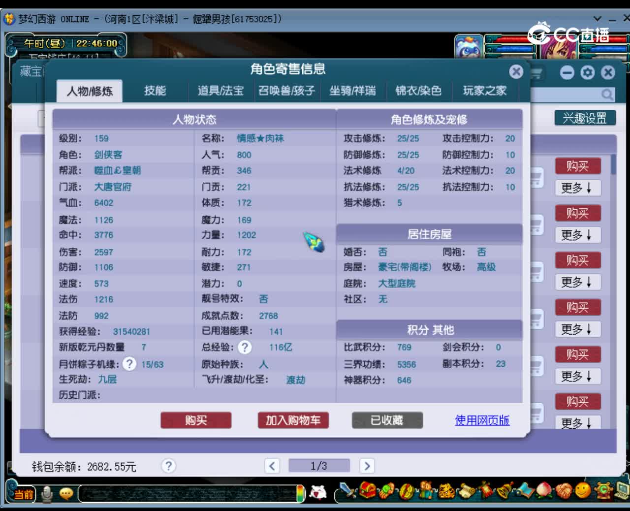630x511 pixels.
Task: Go to previous page arrow
Action: [x=272, y=466]
